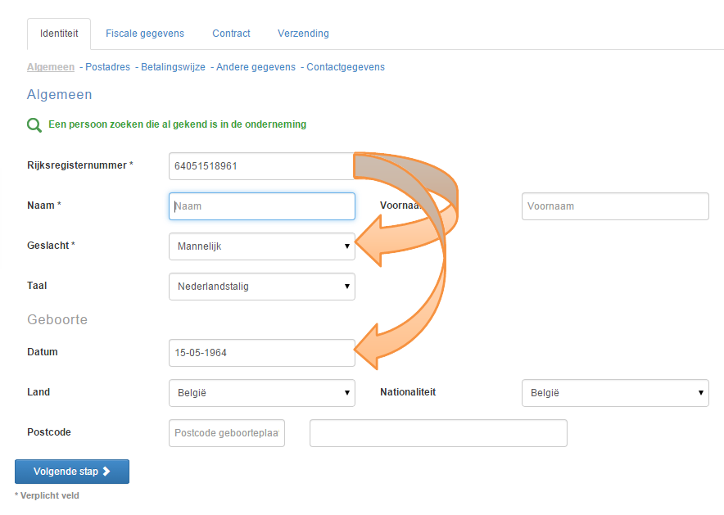Viewport: 724px width, 515px height.
Task: Click the Volgende stap button
Action: 72,472
